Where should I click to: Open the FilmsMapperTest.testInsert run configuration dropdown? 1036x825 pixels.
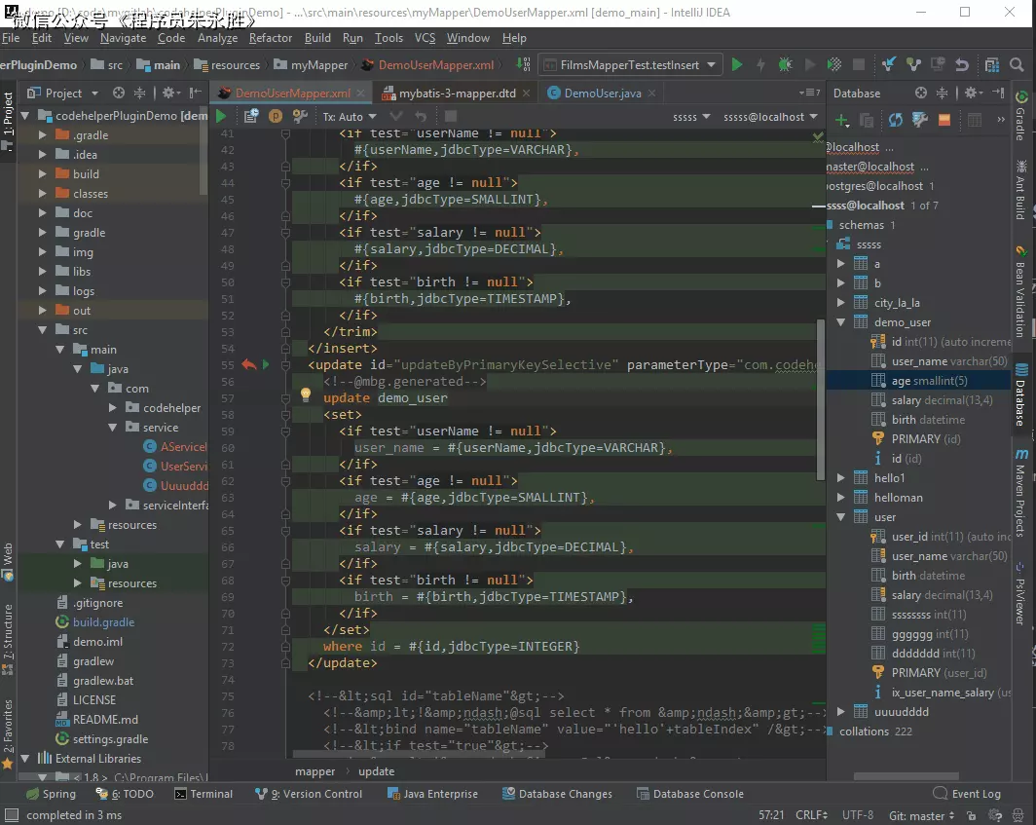[629, 65]
